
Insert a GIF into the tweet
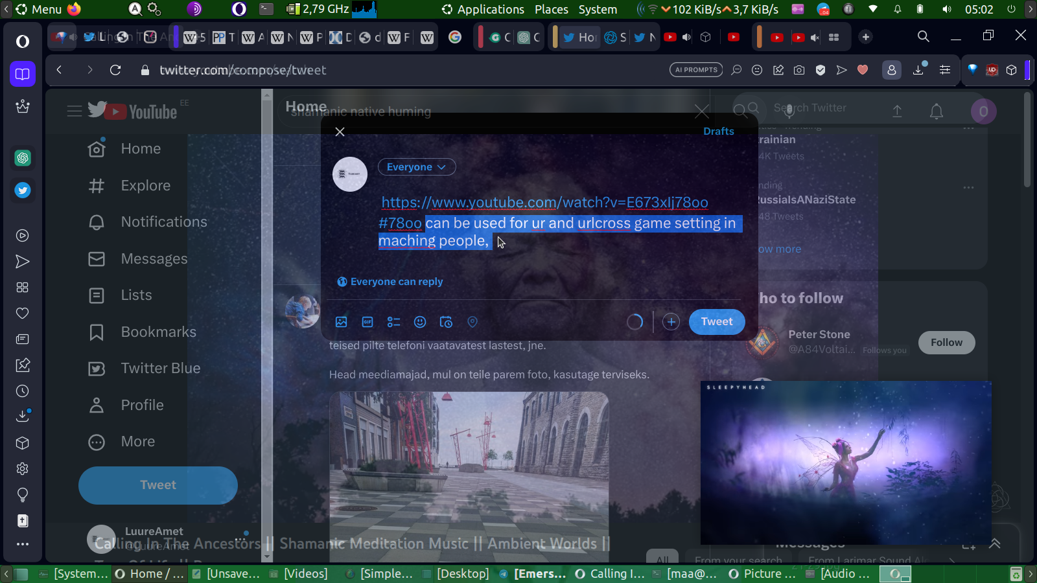point(367,322)
